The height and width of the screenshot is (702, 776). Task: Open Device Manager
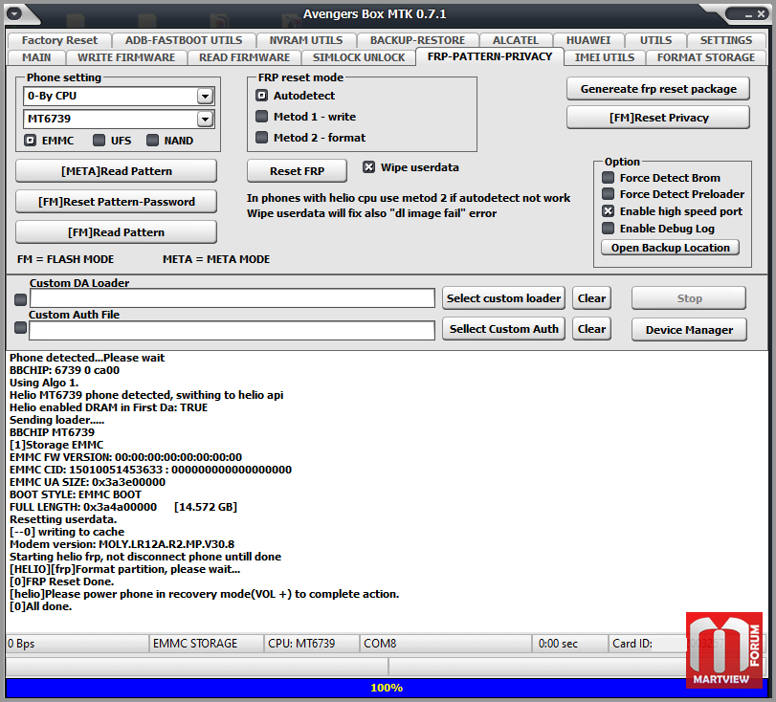coord(689,330)
